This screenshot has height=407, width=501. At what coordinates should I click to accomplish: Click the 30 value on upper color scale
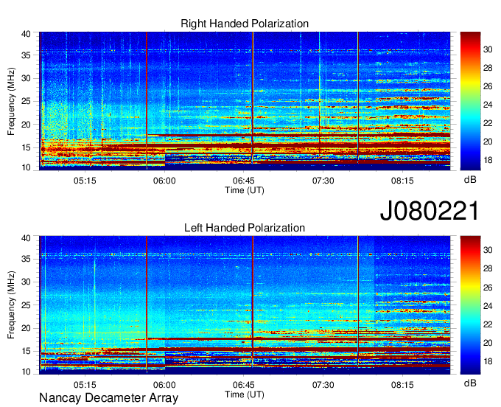click(x=488, y=49)
